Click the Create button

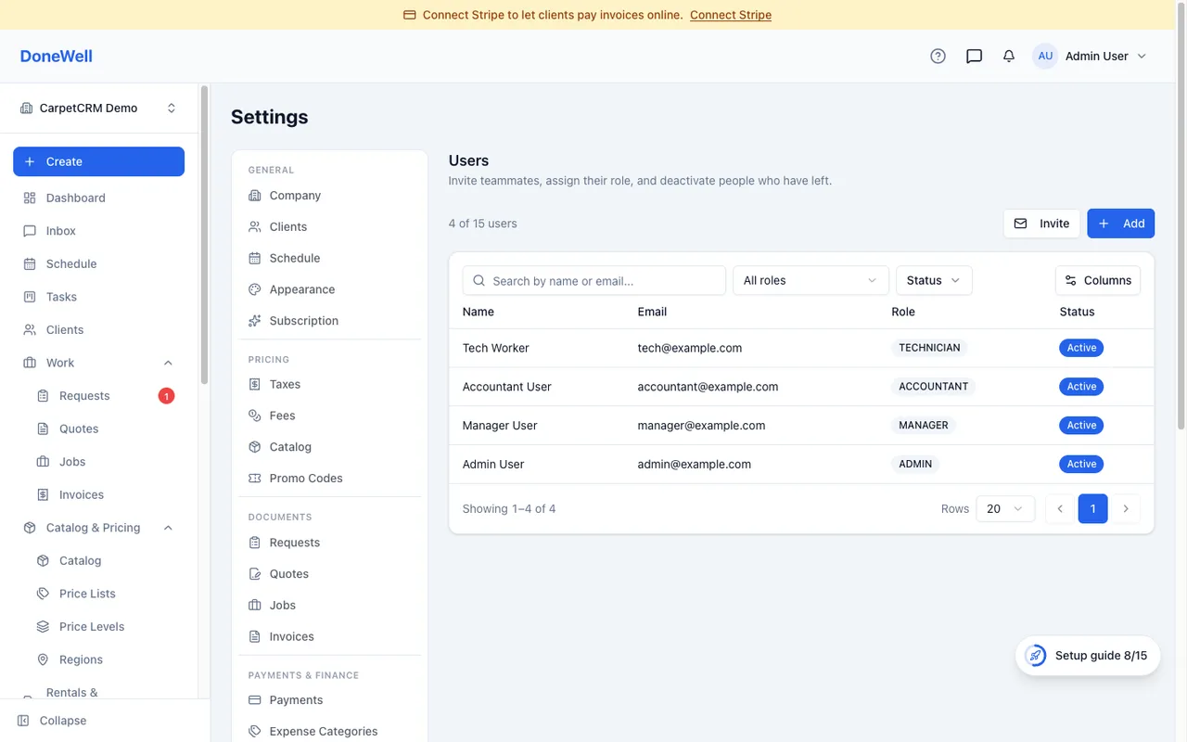coord(98,161)
